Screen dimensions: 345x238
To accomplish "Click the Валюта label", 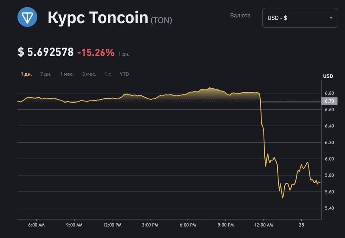I will click(240, 16).
